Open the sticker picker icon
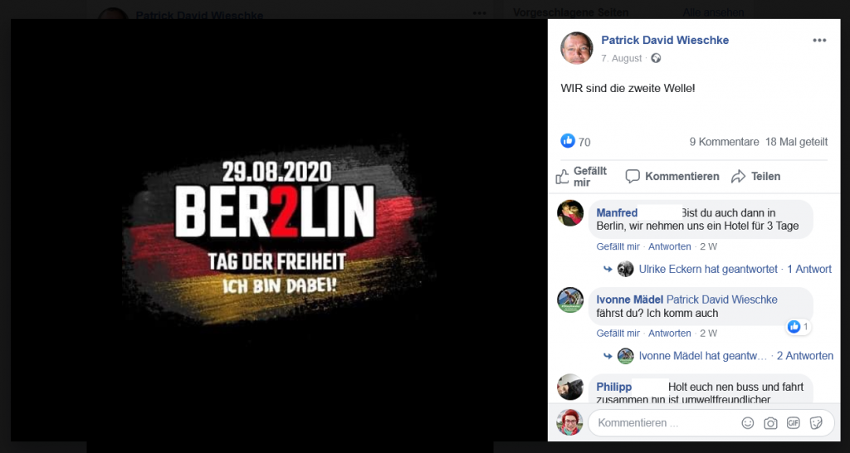 (816, 423)
